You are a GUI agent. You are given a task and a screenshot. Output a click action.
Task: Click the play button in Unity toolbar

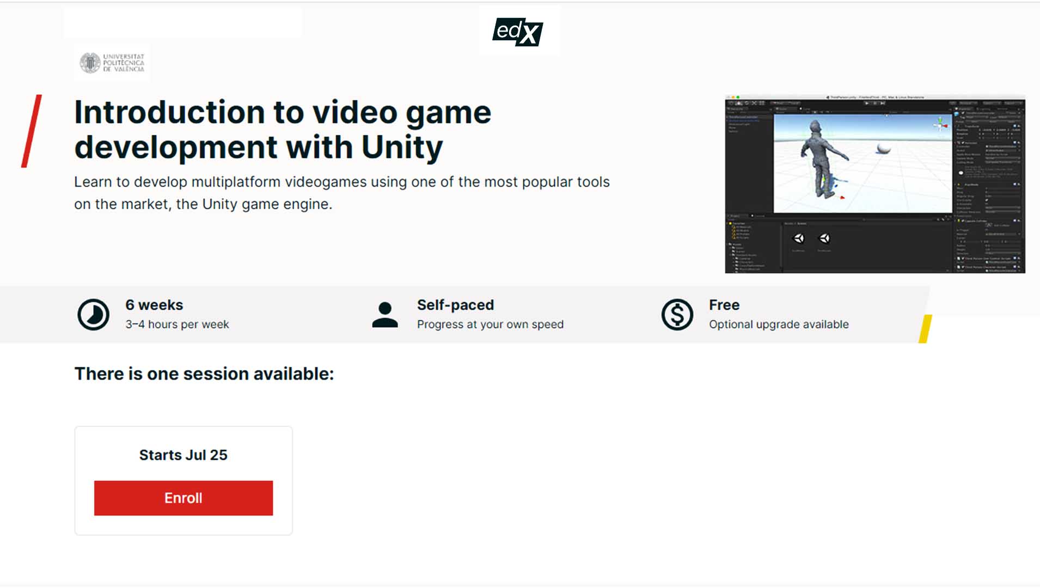867,103
